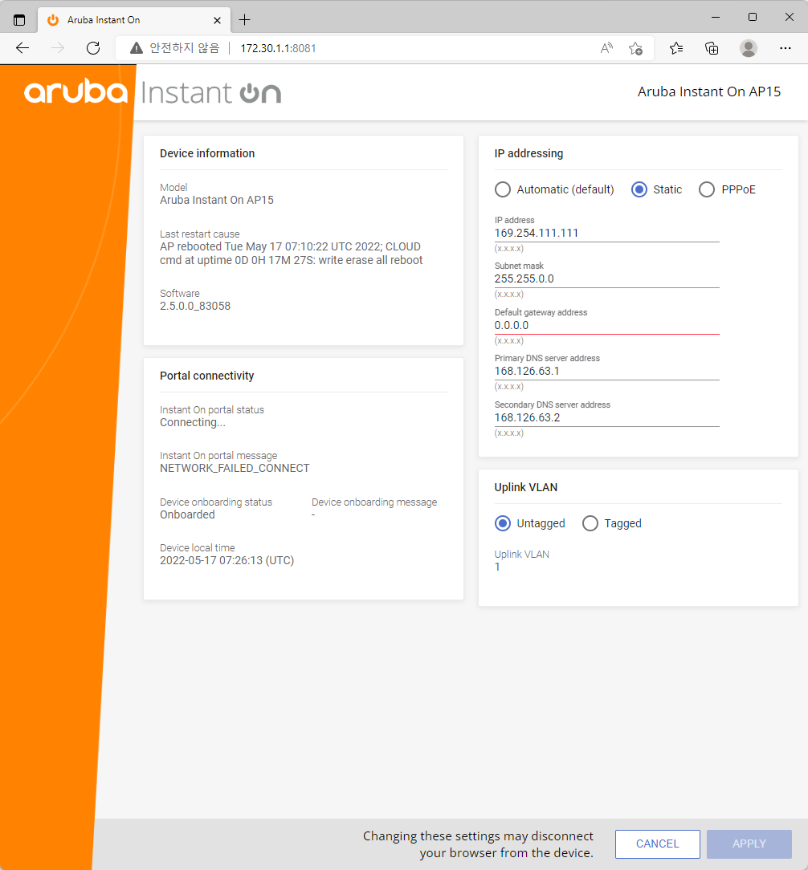Click the NETWORK_FAILED_CONNECT portal message
Image resolution: width=808 pixels, height=870 pixels.
235,468
